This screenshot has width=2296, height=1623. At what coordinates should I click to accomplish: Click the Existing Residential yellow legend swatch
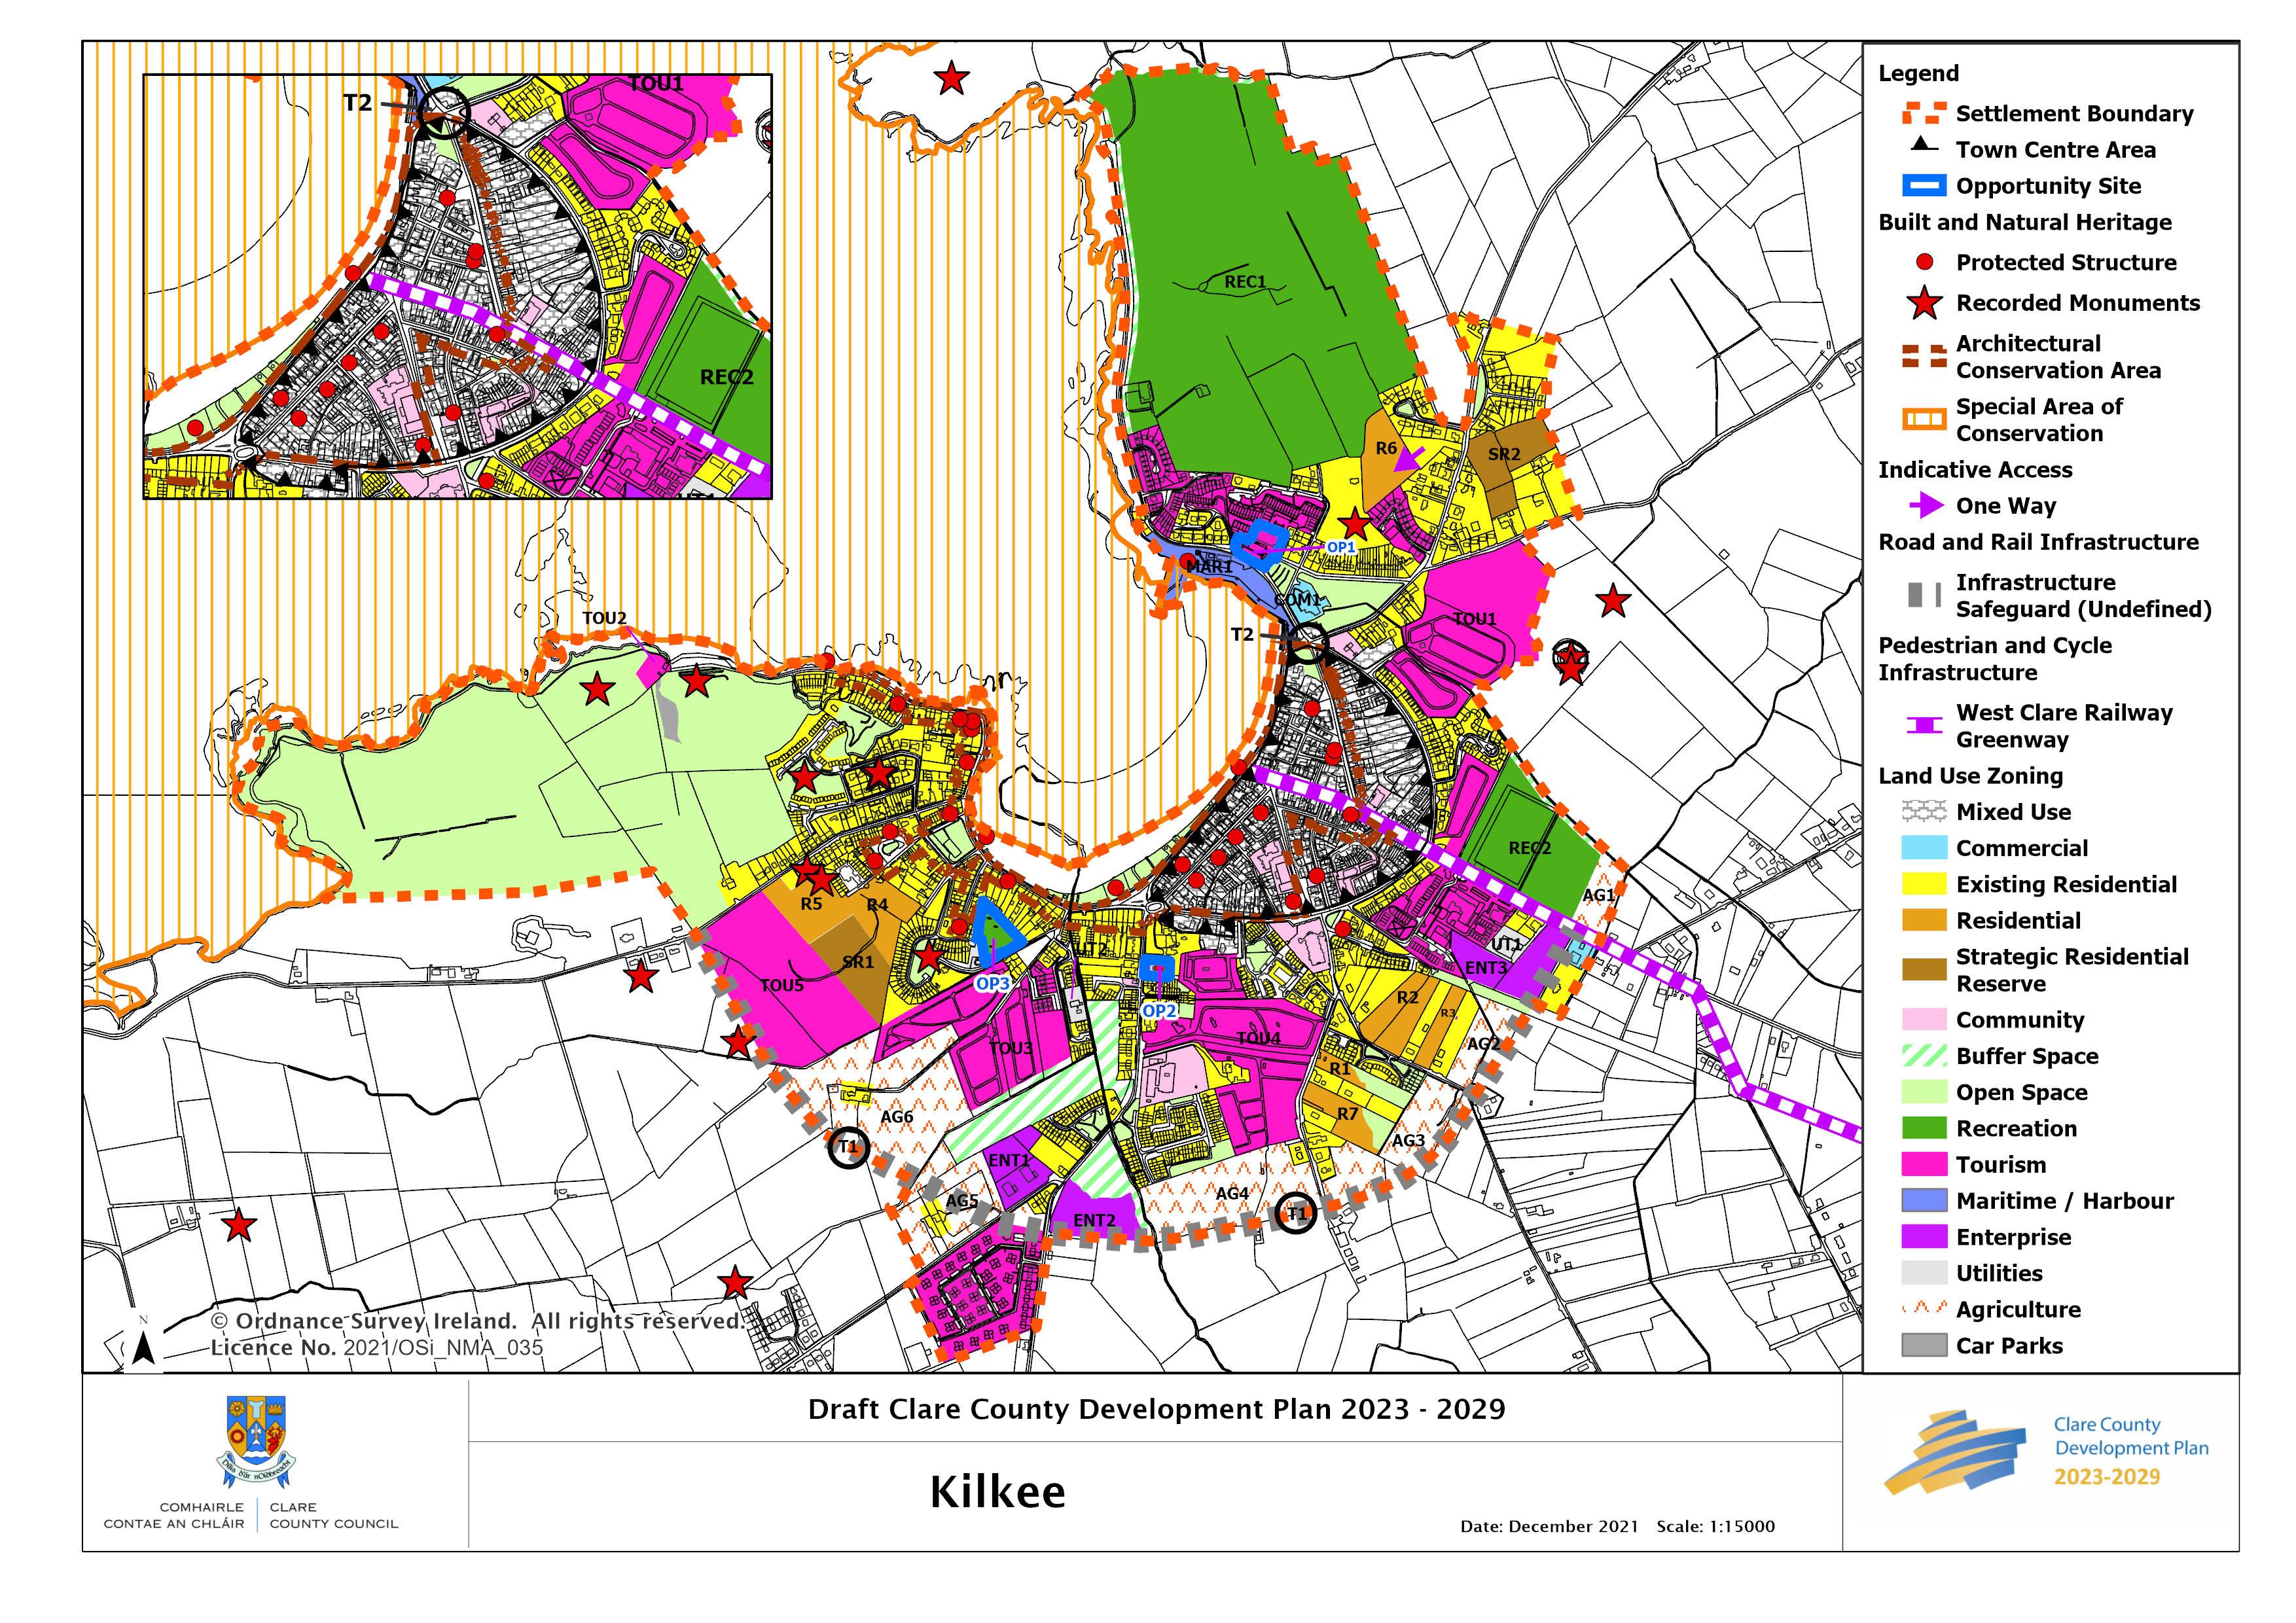(1924, 885)
